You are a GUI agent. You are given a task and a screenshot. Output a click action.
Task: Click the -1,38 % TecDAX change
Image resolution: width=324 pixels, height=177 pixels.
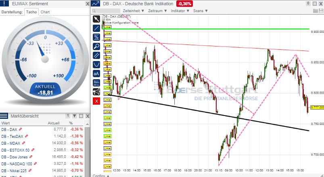(76, 136)
